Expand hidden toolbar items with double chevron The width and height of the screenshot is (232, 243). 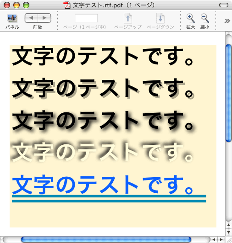227,21
